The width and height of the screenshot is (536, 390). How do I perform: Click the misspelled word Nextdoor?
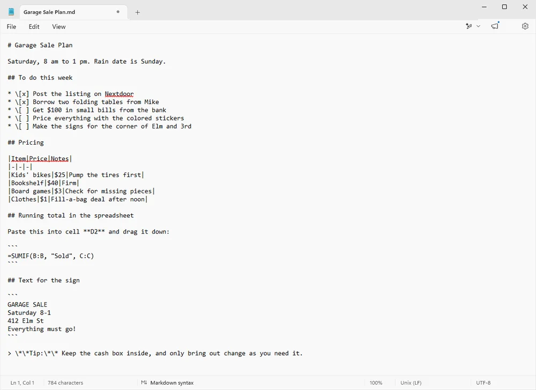119,94
